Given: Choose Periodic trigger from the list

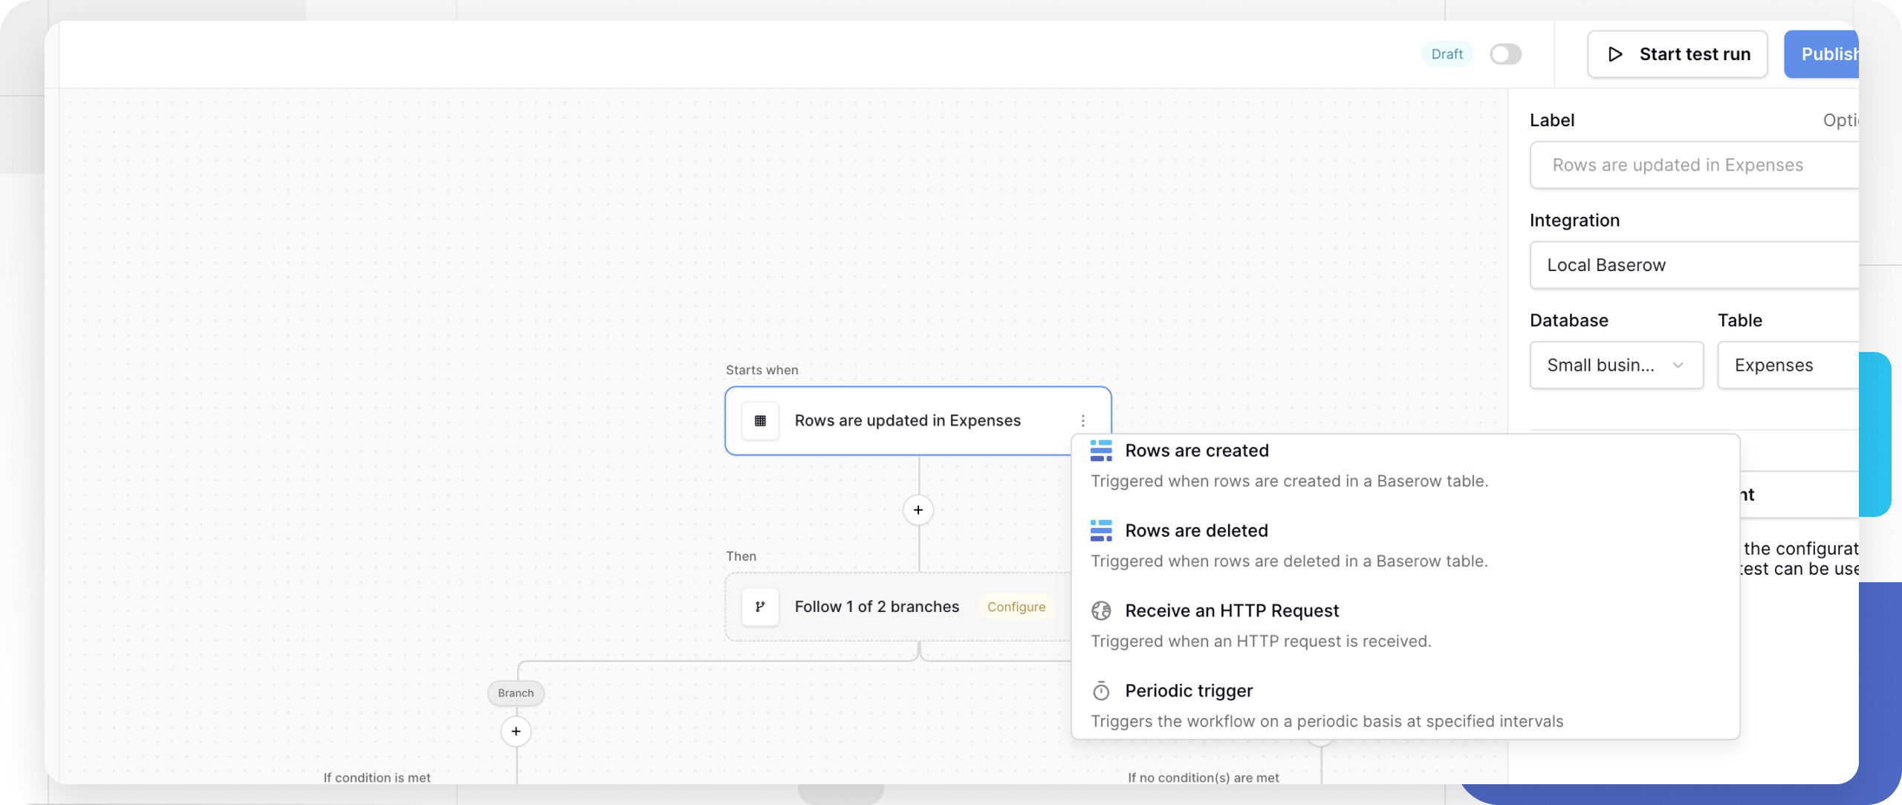Looking at the screenshot, I should [1189, 691].
